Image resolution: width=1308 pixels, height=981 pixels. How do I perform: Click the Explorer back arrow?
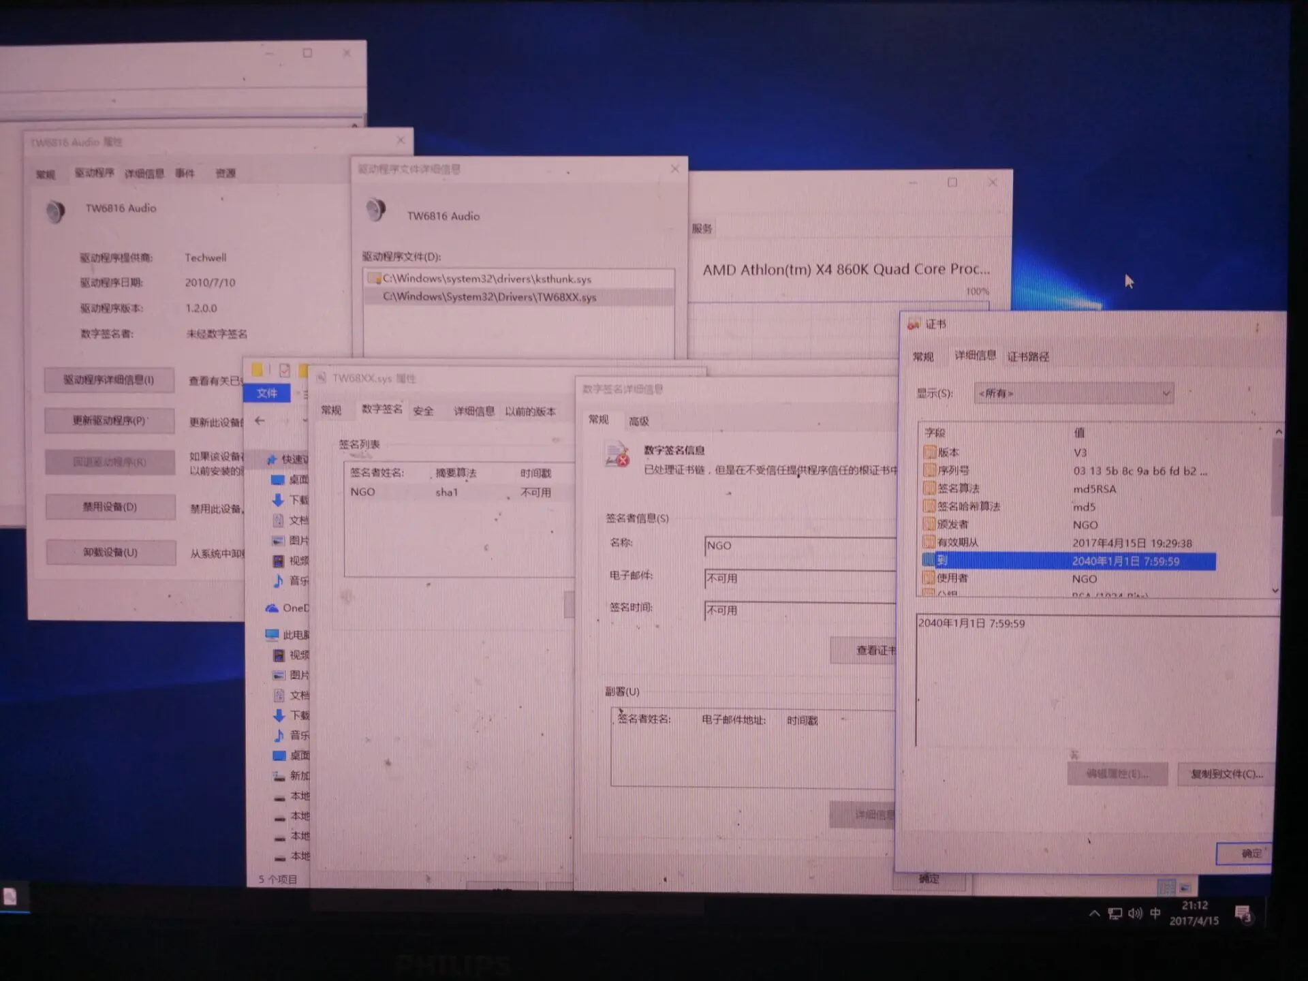[260, 421]
